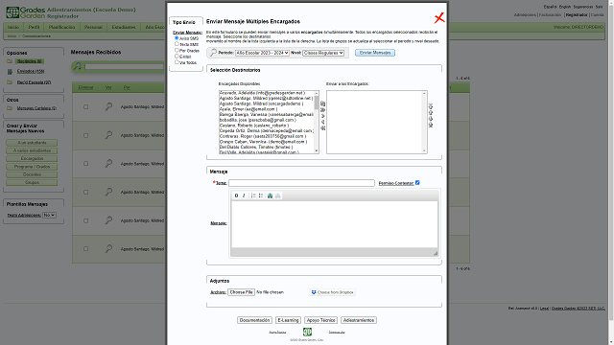Select Cepeda Ortiz, Delma in available list
This screenshot has height=345, width=614.
[267, 131]
